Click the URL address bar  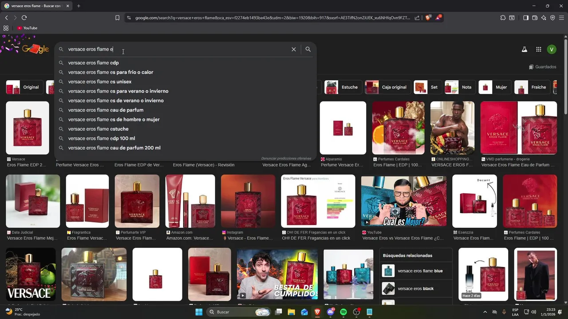273,18
